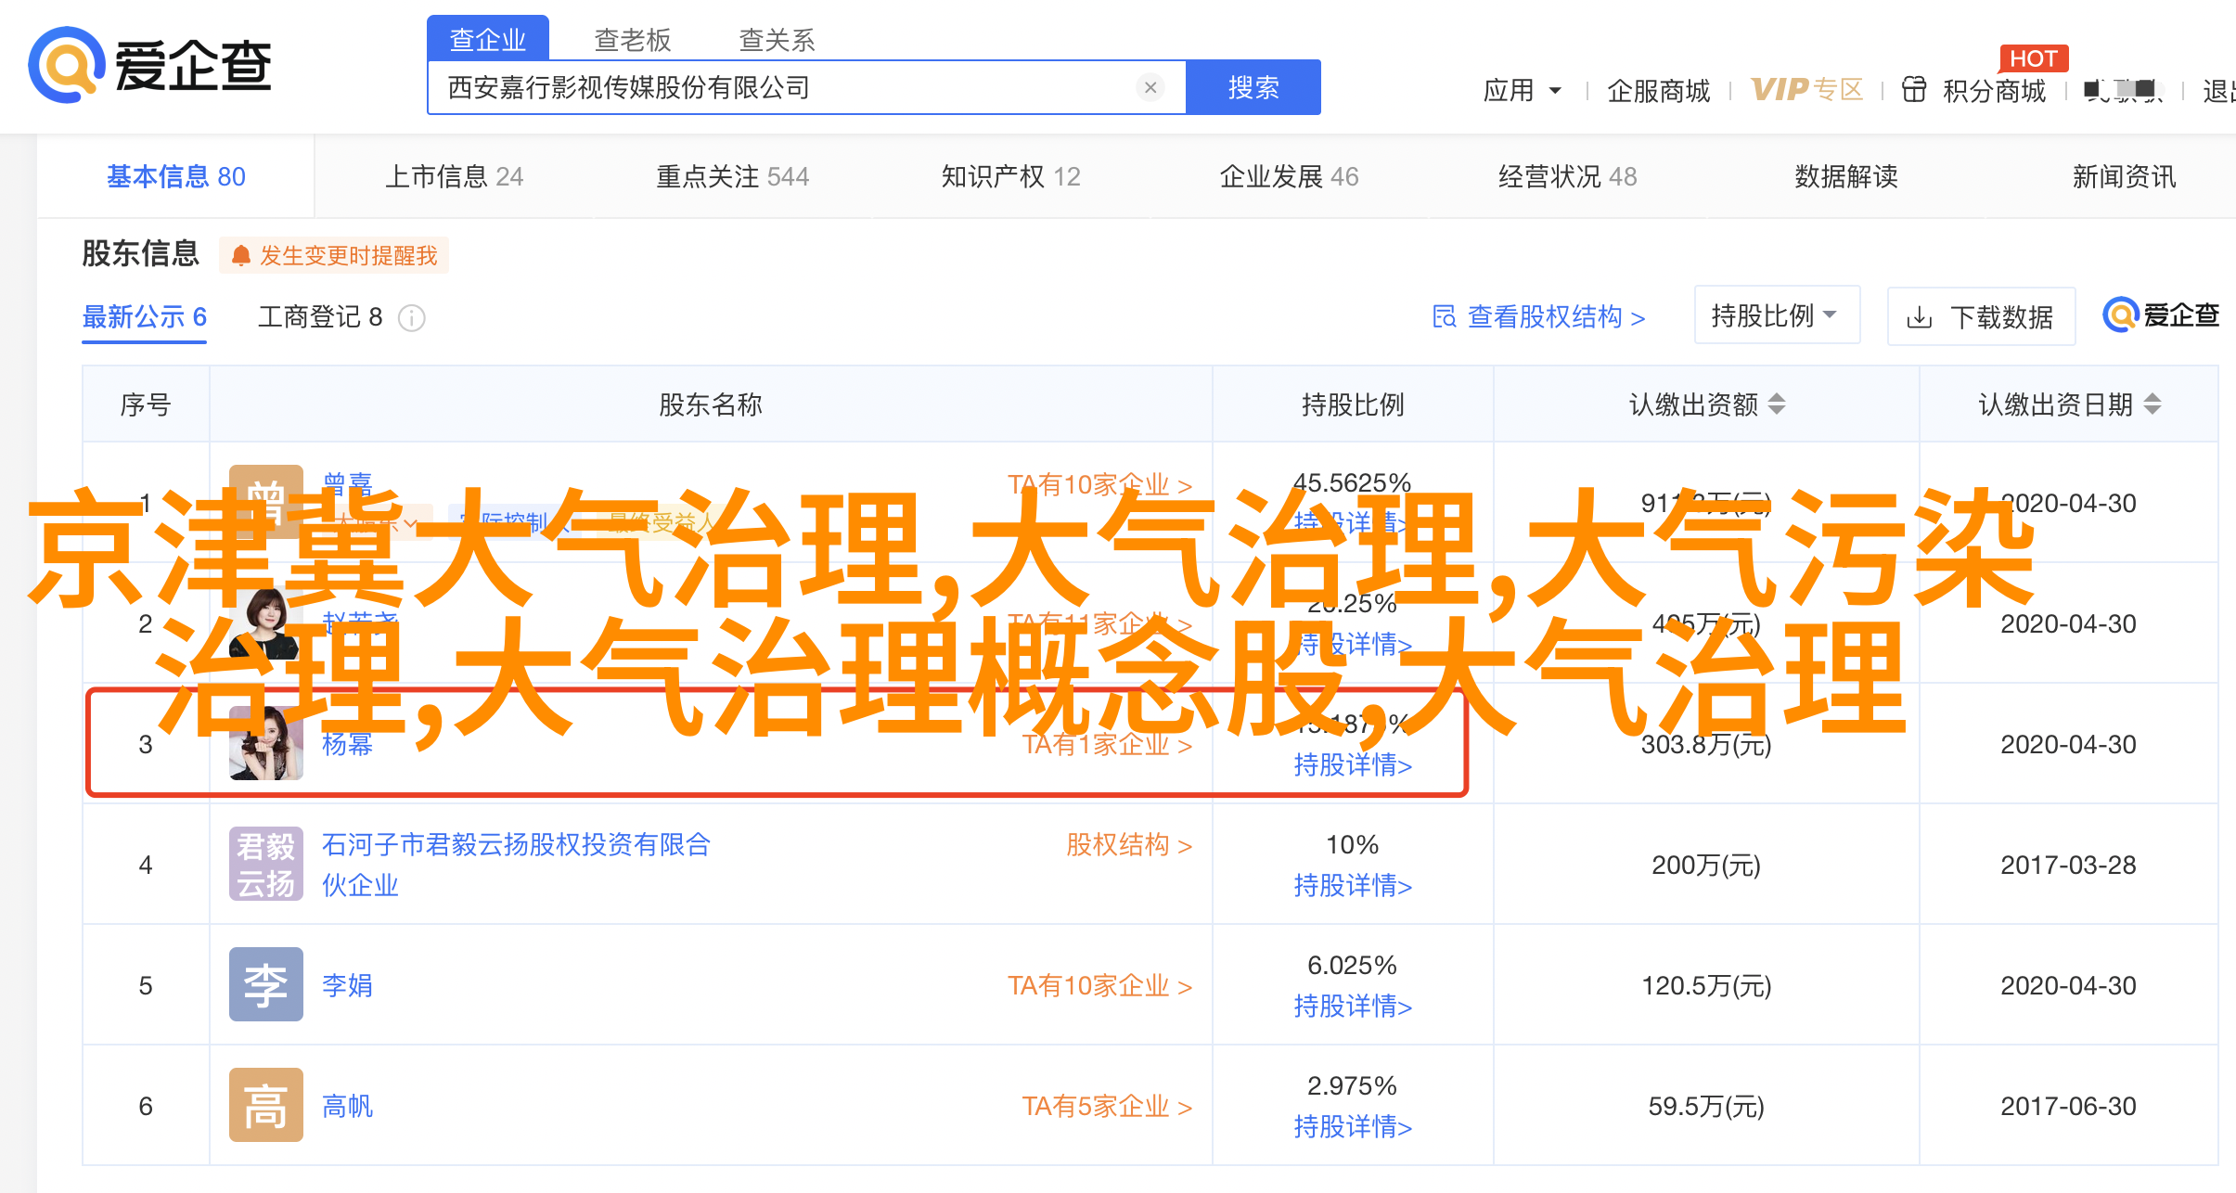Screen dimensions: 2236x1193
Task: Click the info icon next to 工商登记 8
Action: pos(412,318)
